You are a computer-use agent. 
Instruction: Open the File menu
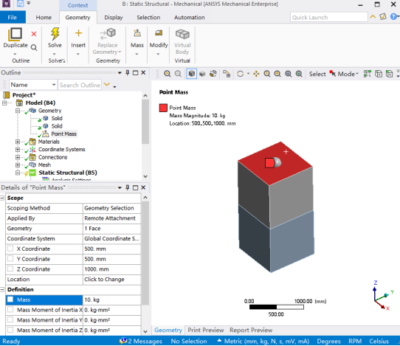13,18
